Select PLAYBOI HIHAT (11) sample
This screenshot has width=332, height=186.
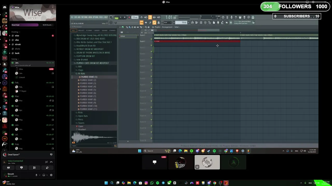[88, 109]
